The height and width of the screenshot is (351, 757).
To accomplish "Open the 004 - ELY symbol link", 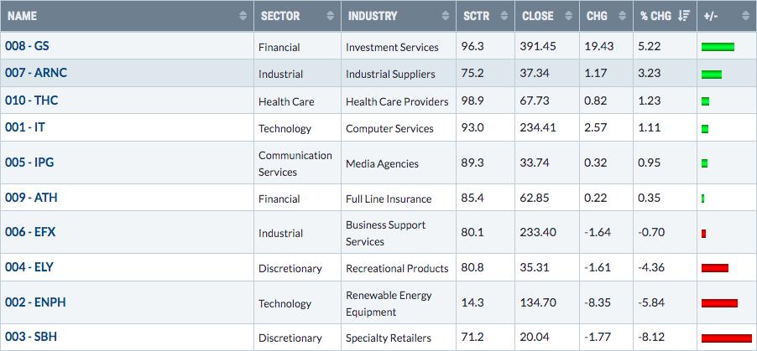I will tap(29, 267).
